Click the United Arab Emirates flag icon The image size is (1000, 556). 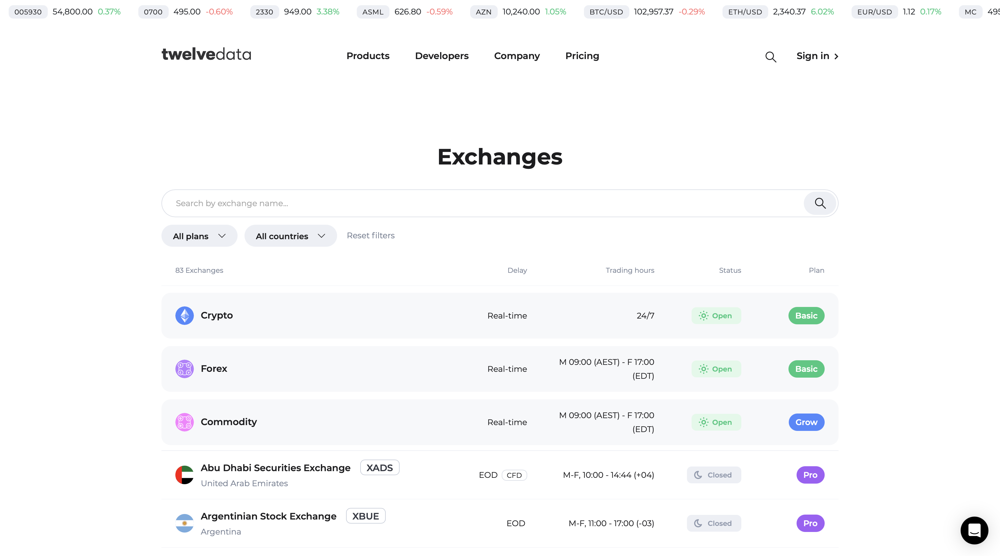click(x=184, y=475)
